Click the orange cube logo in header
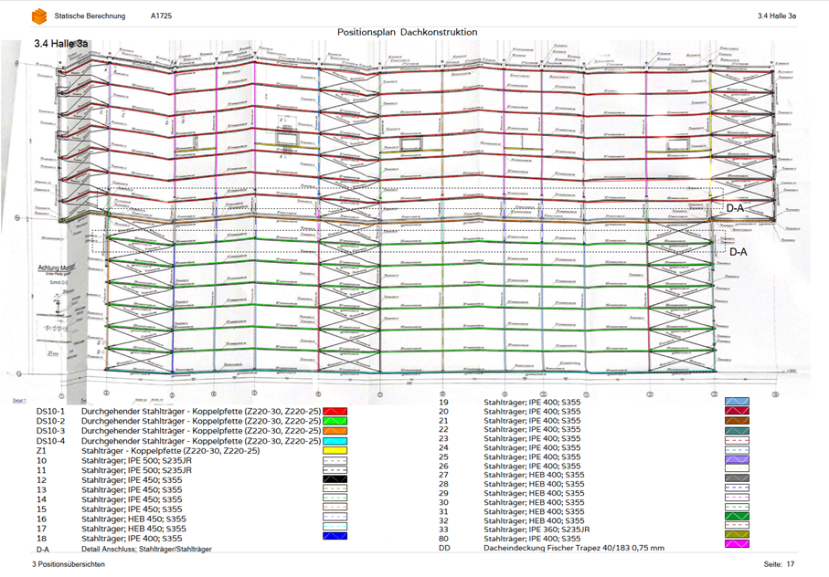829x577 pixels. coord(38,16)
